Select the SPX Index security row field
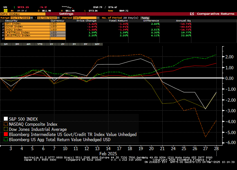237x170 pixels. pyautogui.click(x=27, y=24)
